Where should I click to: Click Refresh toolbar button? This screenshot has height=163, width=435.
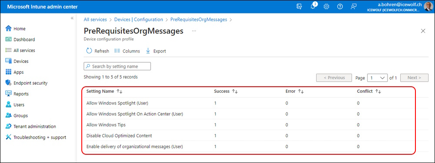click(97, 51)
